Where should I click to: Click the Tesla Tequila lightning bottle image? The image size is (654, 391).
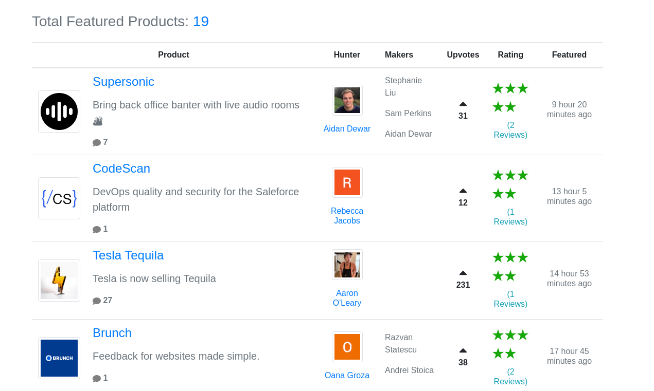59,281
